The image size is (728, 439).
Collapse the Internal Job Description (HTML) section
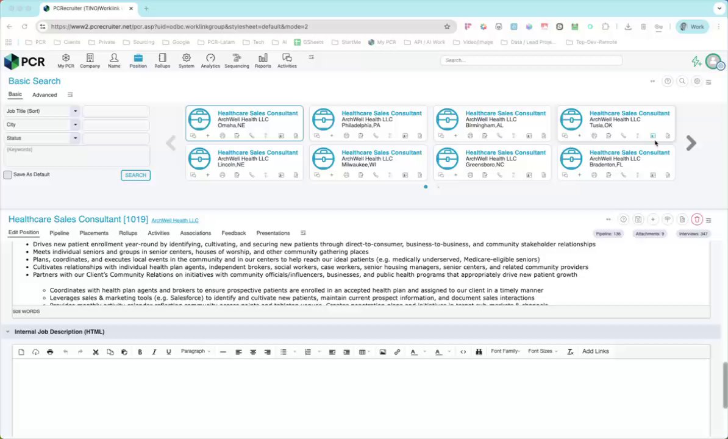tap(8, 332)
